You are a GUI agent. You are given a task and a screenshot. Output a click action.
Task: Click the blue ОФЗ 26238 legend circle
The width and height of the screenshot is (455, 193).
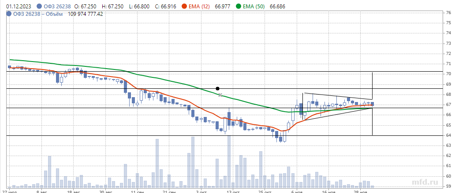click(39, 6)
